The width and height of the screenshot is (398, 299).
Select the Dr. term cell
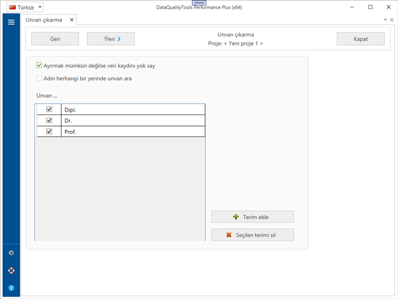click(133, 121)
